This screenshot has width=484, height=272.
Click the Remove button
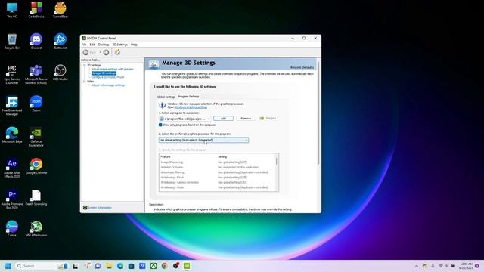pyautogui.click(x=246, y=119)
